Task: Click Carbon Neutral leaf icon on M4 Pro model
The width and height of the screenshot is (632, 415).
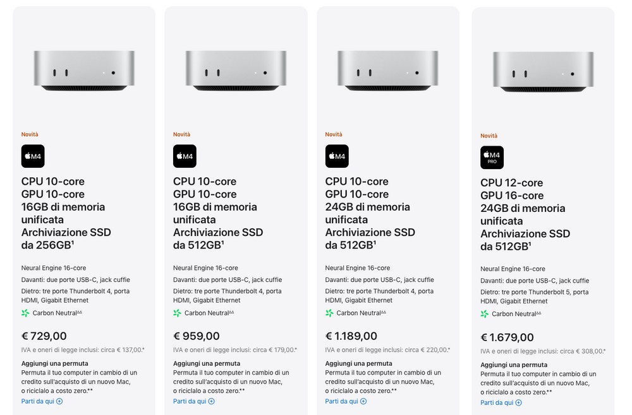Action: 485,314
